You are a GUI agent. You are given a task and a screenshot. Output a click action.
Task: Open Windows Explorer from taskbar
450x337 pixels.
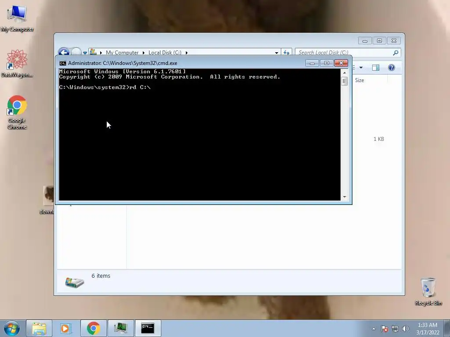point(39,328)
